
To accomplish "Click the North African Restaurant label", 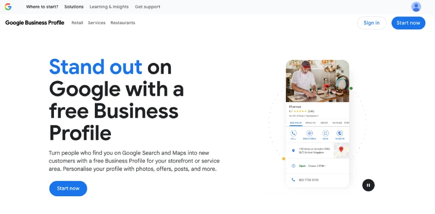I will 304,116.
